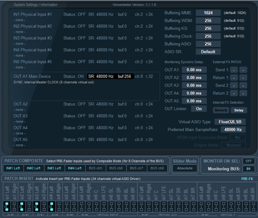
Task: Click first Send 1 patch button
Action: point(234,70)
